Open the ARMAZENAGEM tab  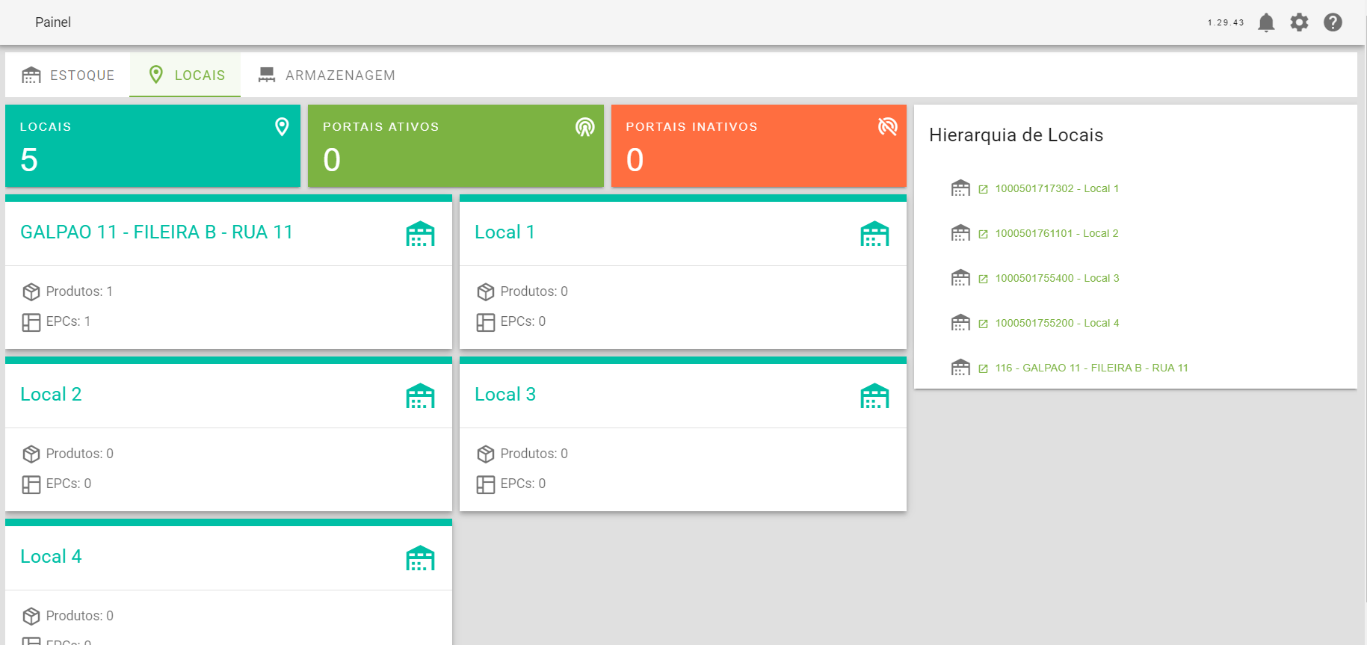click(x=326, y=75)
